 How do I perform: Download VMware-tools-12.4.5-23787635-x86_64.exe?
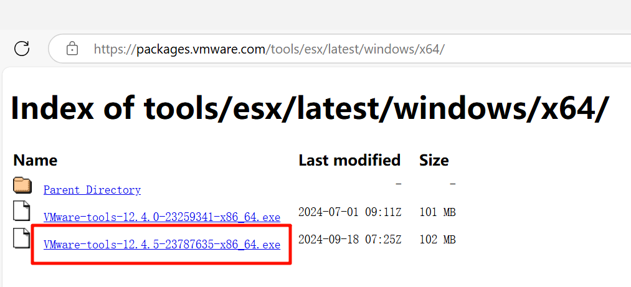[162, 245]
